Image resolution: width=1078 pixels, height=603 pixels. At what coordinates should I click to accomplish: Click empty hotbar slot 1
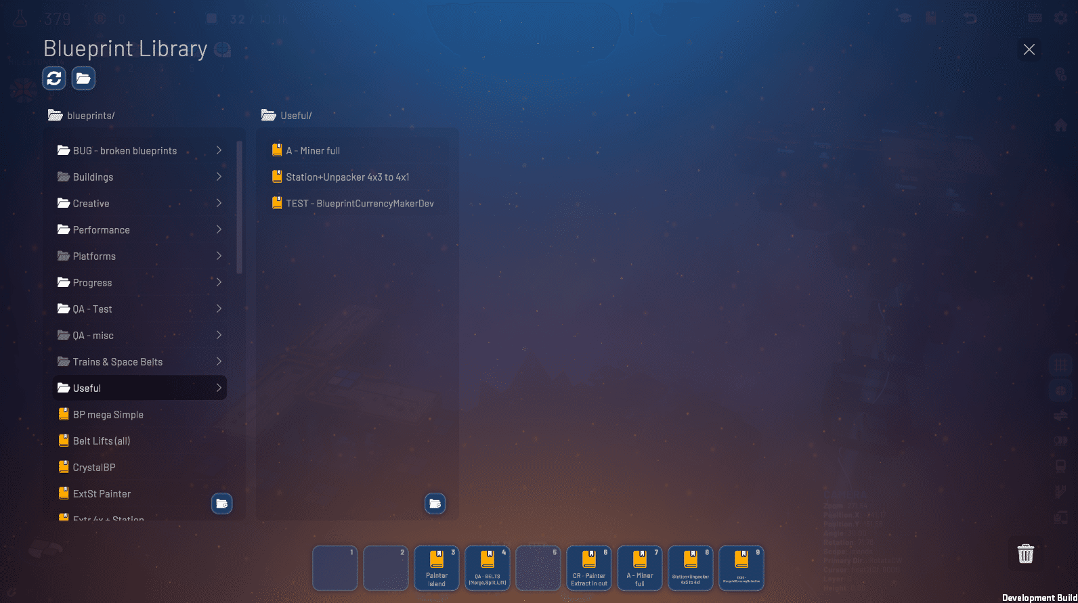click(x=335, y=568)
